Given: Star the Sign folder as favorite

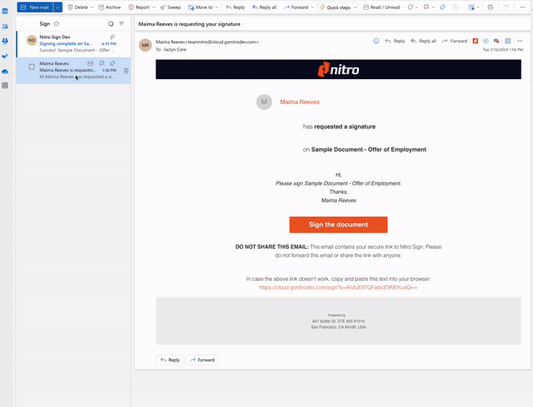Looking at the screenshot, I should [x=57, y=24].
